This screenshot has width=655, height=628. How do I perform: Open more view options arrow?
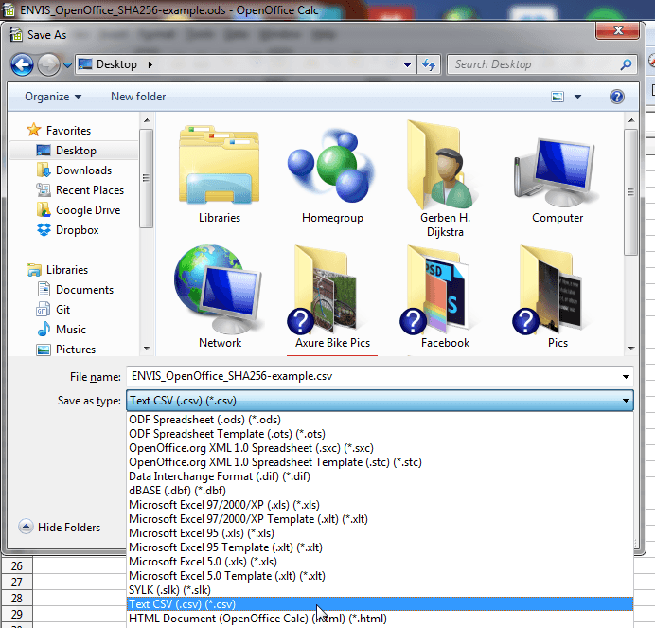(577, 97)
